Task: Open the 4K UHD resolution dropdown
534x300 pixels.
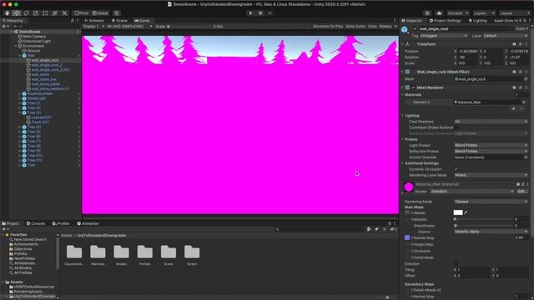Action: [129, 26]
